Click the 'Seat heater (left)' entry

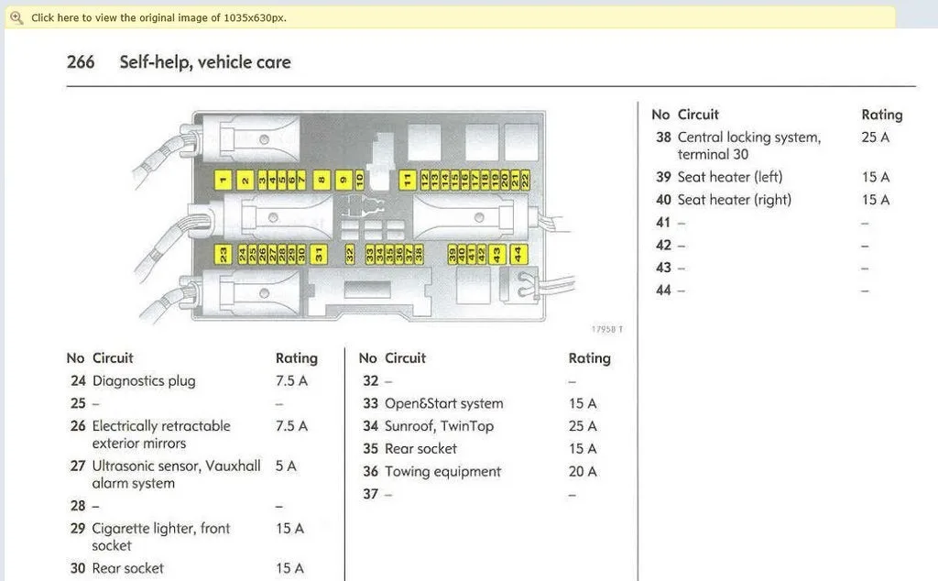[730, 177]
